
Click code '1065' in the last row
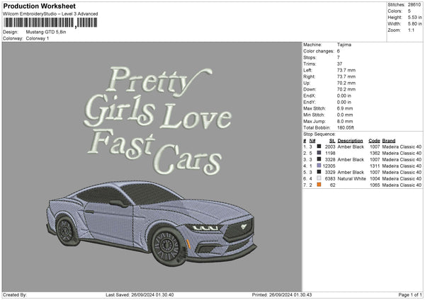point(375,185)
